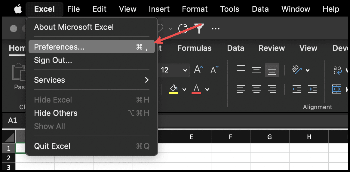
Task: Open fill color dropdown arrow
Action: [184, 90]
